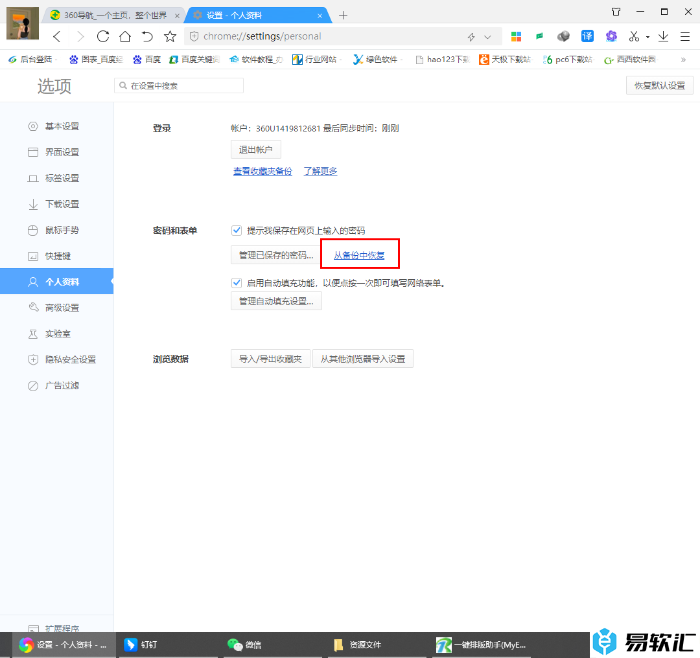Image resolution: width=700 pixels, height=658 pixels.
Task: Close the 设置 - 个人资料 tab
Action: coord(320,16)
